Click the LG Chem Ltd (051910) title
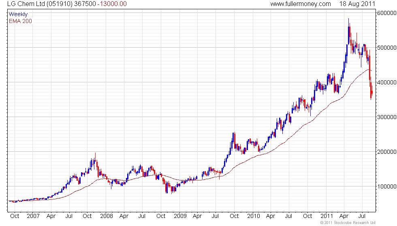This screenshot has width=397, height=226. pyautogui.click(x=40, y=4)
